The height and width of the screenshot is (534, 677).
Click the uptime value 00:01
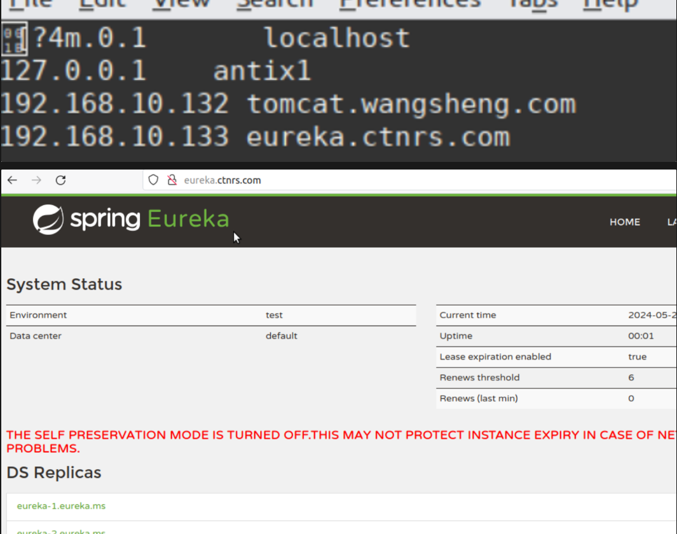point(641,336)
